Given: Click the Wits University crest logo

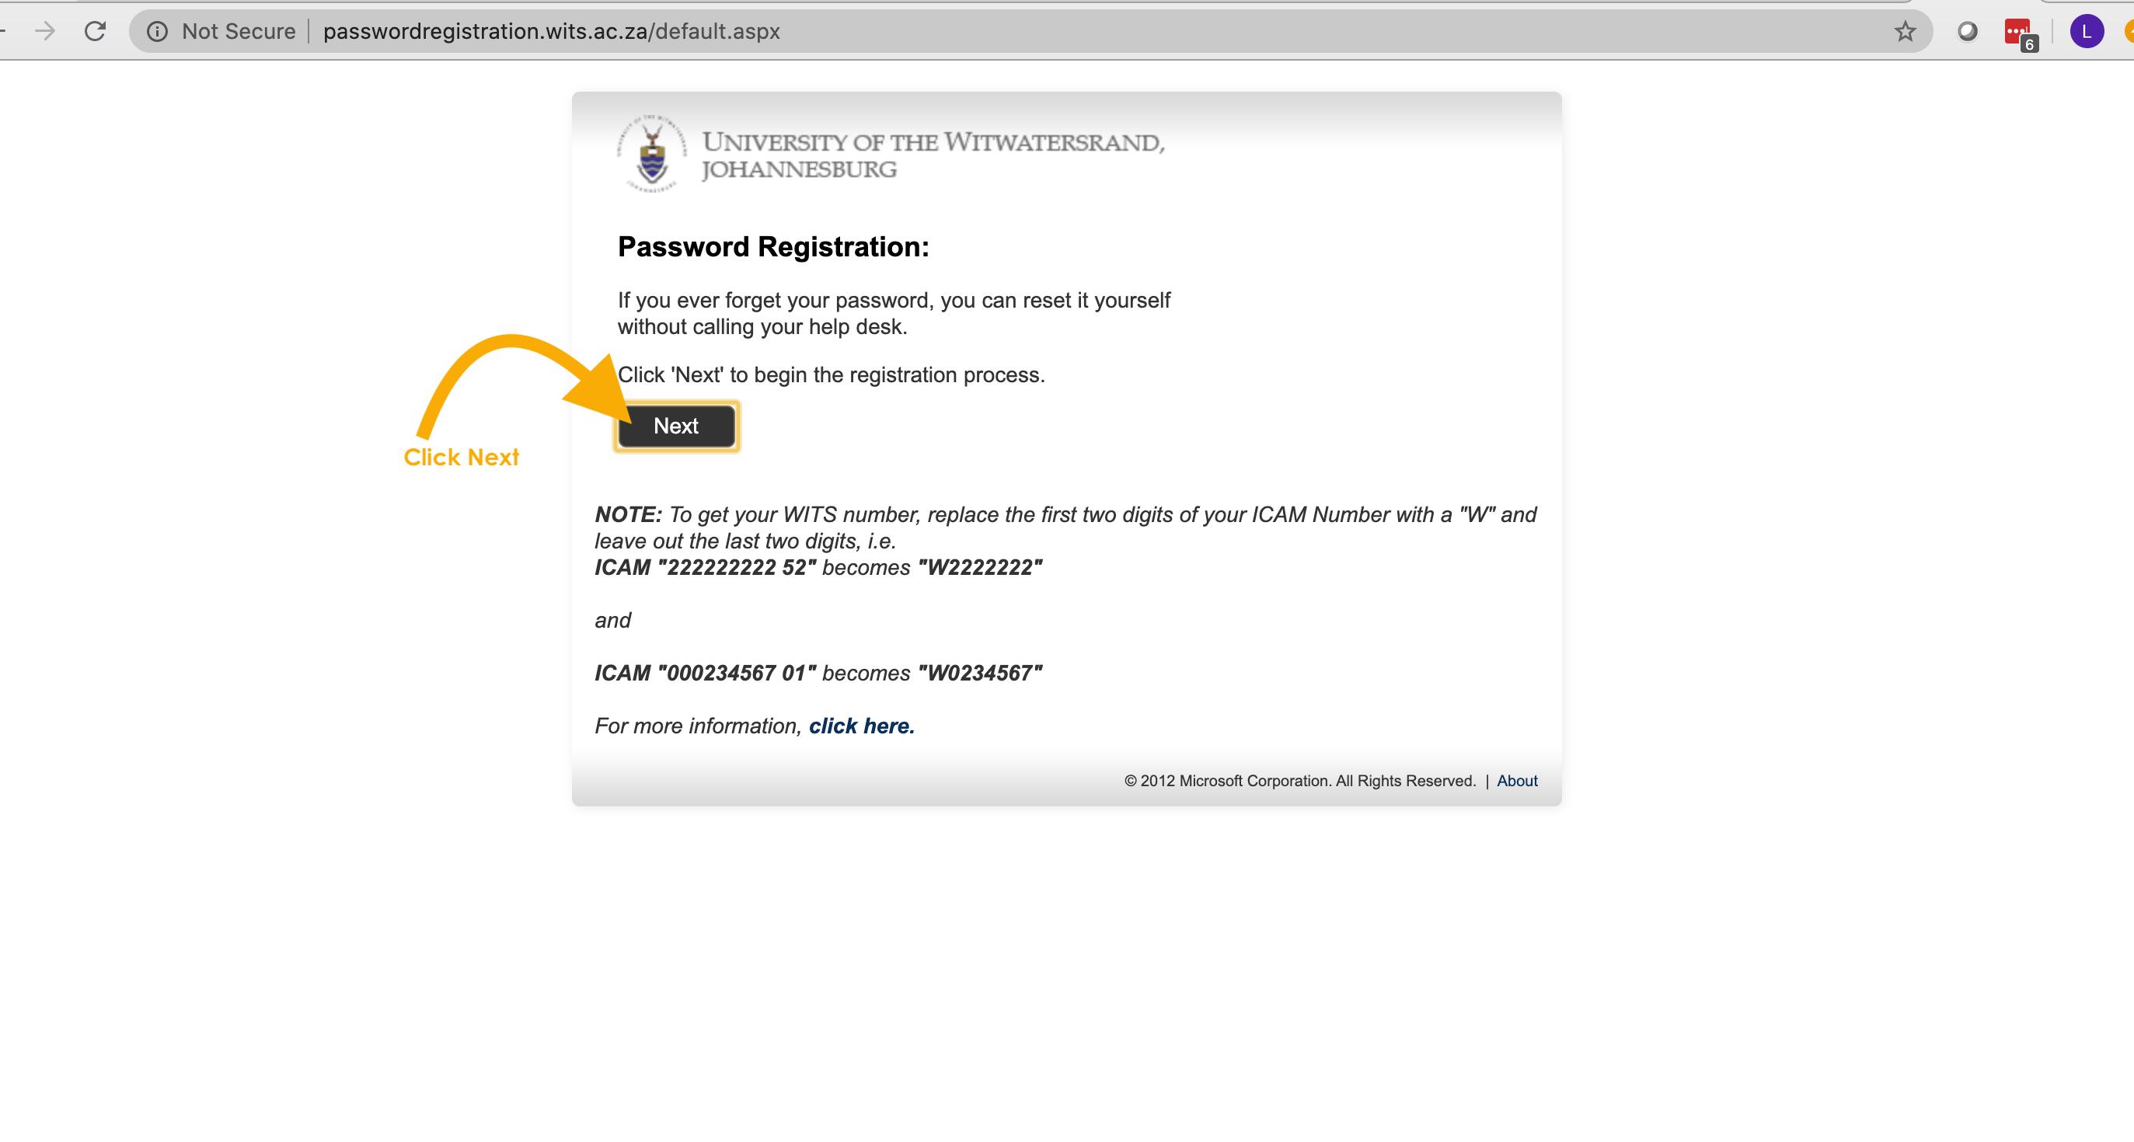Looking at the screenshot, I should (652, 154).
